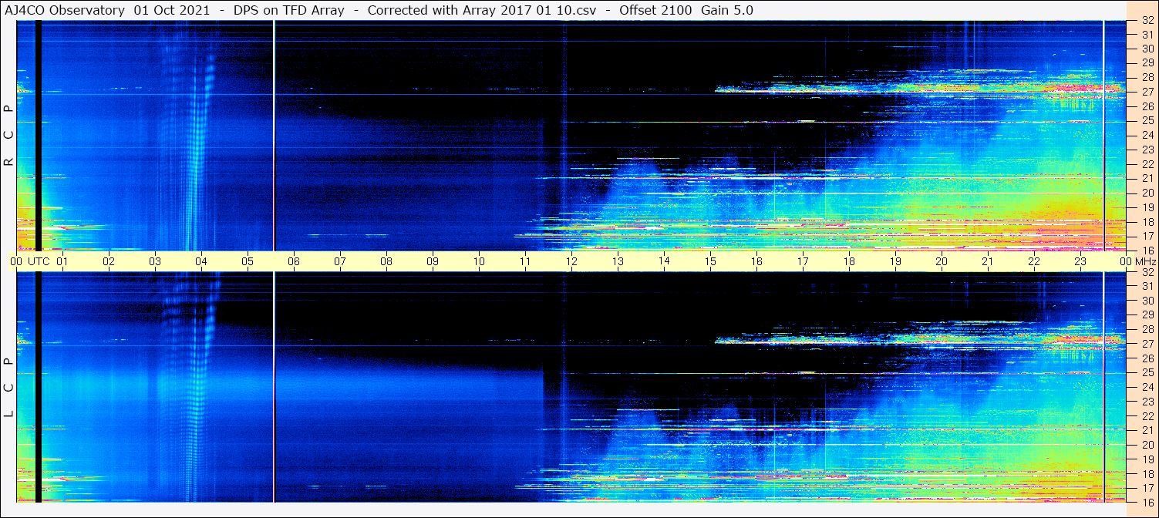Screen dimensions: 1159x518
Task: Click the "R C P" vertical panel label
Action: 8,135
